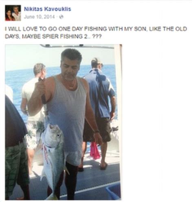193x202 pixels.
Task: Click the man wearing the blue shirt
Action: pos(100,103)
